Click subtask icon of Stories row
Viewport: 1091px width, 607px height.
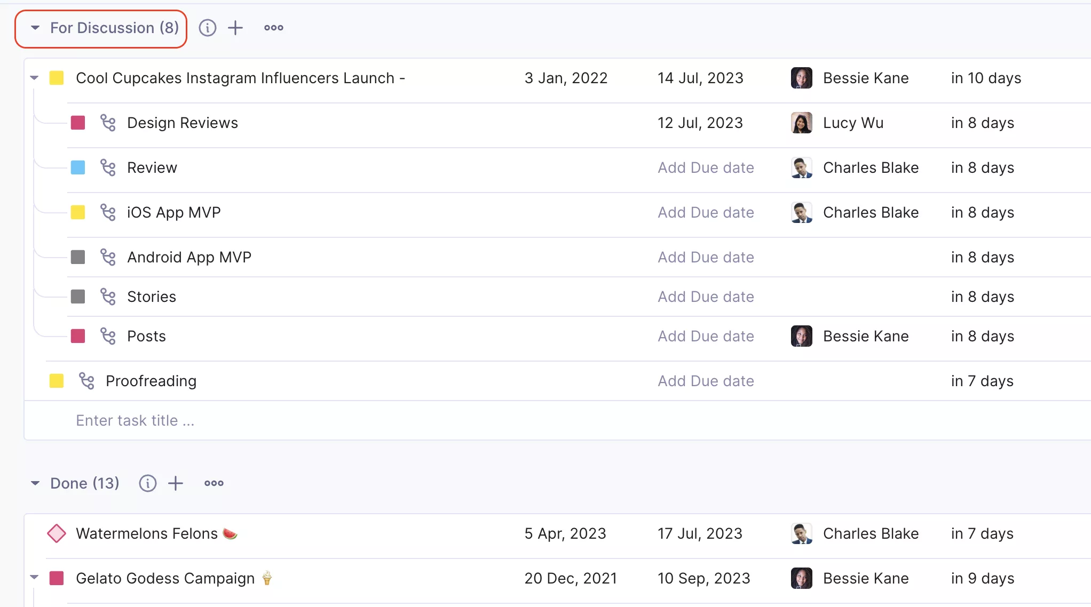(x=108, y=297)
